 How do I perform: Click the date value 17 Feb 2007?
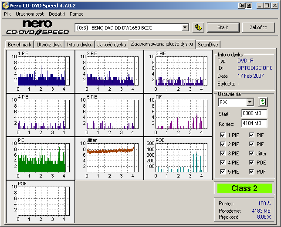coord(251,76)
